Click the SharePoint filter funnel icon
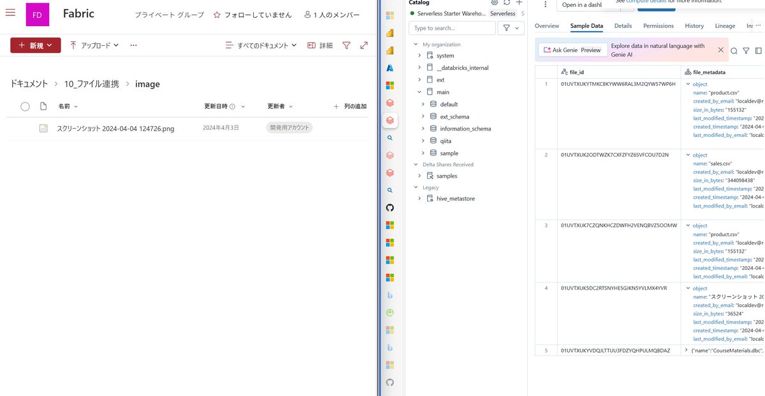This screenshot has width=765, height=396. (346, 45)
